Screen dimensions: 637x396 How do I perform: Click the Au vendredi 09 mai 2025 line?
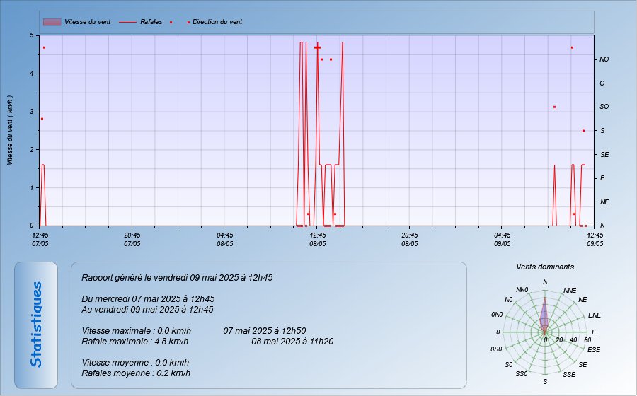147,310
